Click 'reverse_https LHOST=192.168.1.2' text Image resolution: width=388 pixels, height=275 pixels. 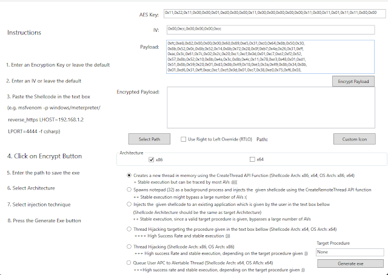pos(46,120)
